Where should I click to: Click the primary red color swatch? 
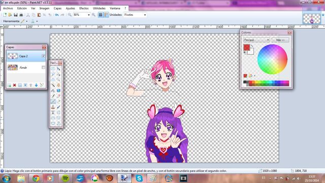pos(246,47)
